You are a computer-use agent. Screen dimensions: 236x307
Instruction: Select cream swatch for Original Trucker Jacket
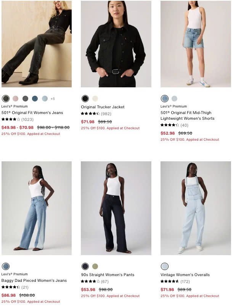tap(95, 98)
